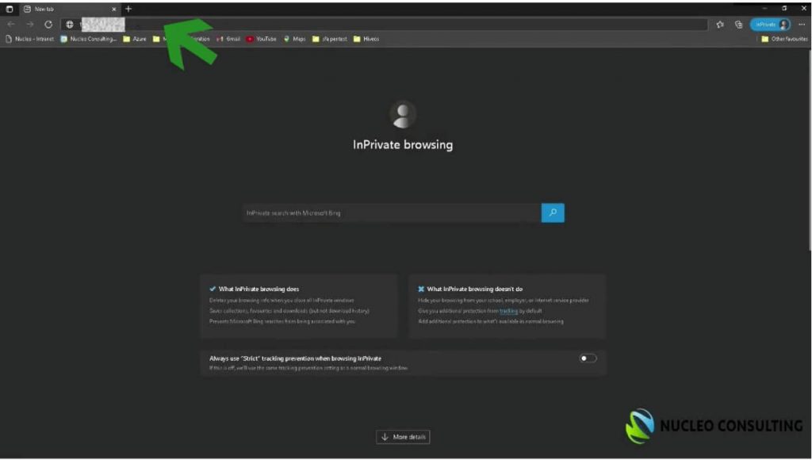Open the tab actions menu icon
812x460 pixels.
coord(10,9)
